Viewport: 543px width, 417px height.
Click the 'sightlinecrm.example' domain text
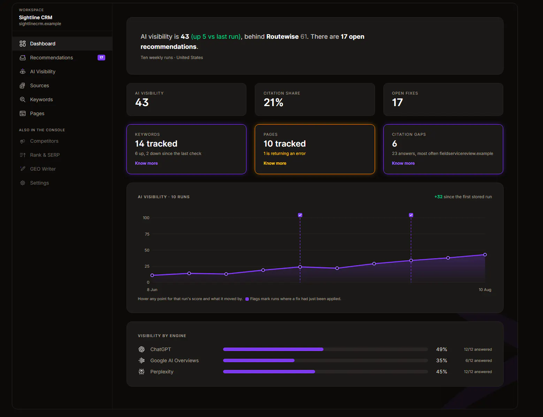click(40, 24)
